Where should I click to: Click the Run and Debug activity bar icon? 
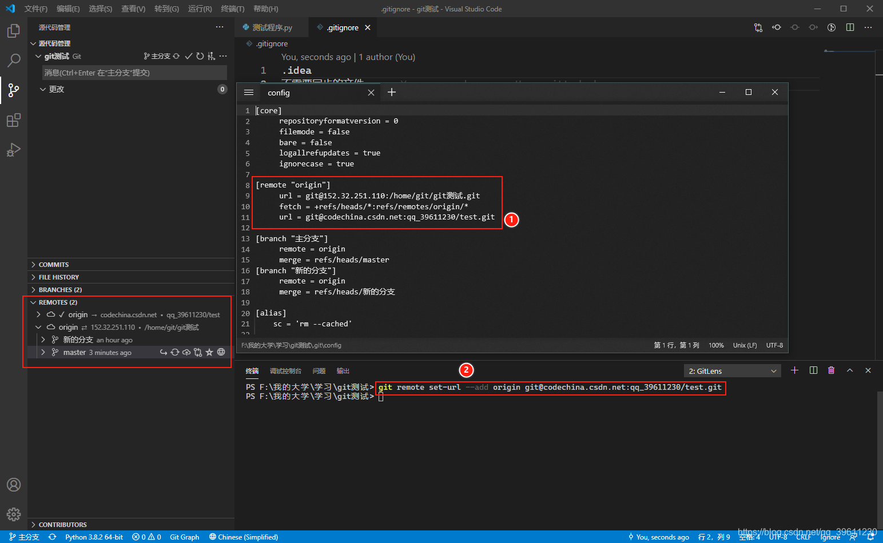click(x=14, y=149)
